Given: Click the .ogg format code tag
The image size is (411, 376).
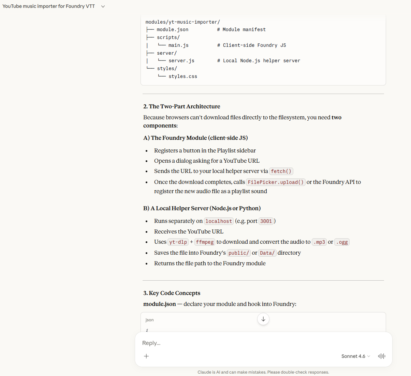Looking at the screenshot, I should pyautogui.click(x=342, y=242).
